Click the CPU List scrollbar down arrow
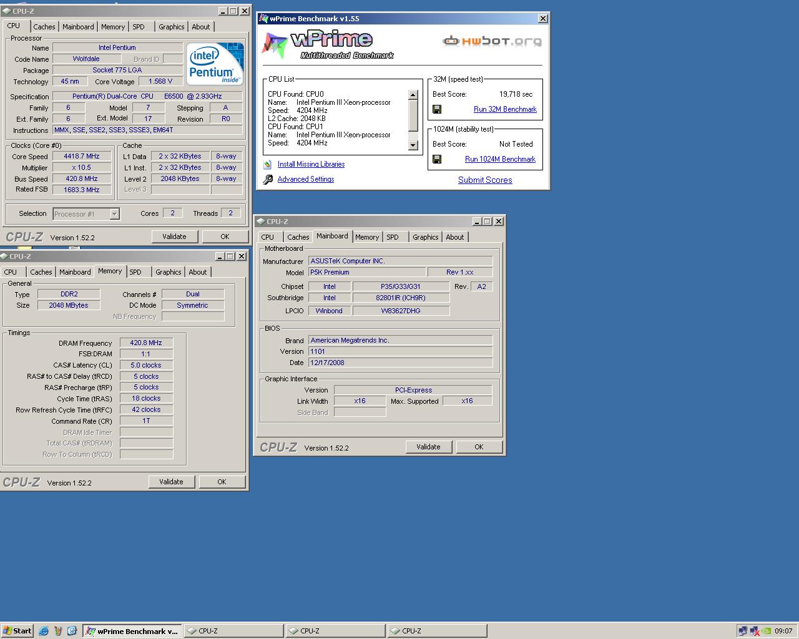 point(413,145)
